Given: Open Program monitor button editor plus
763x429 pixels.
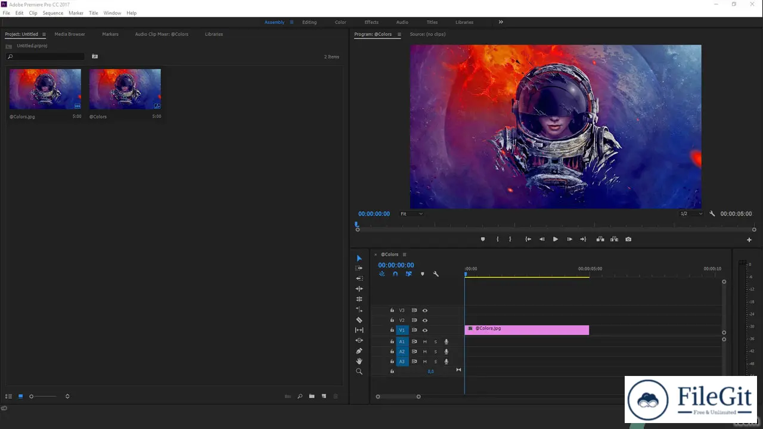Looking at the screenshot, I should 749,240.
